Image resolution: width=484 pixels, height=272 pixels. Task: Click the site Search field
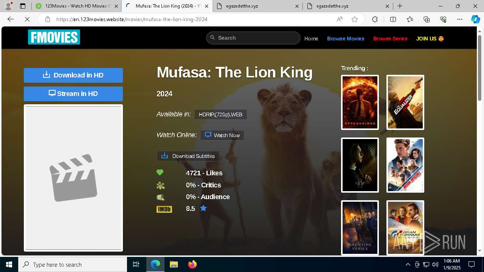click(x=253, y=38)
